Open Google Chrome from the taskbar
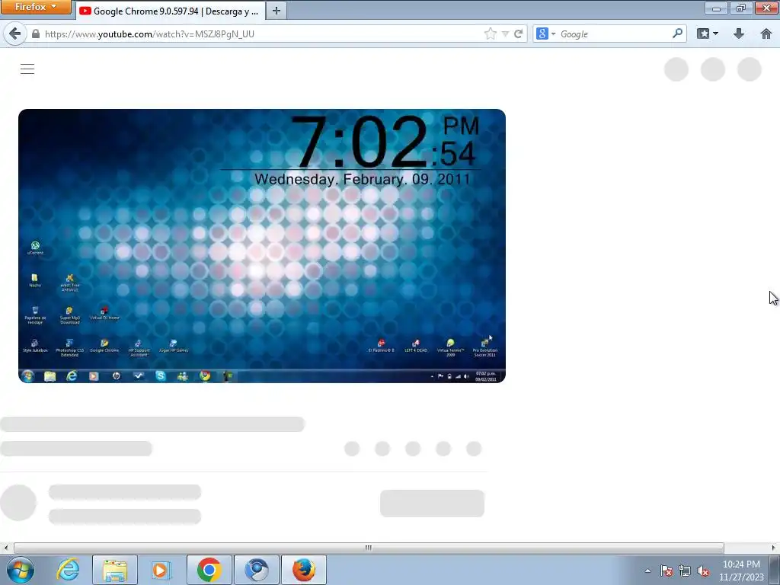 (209, 570)
